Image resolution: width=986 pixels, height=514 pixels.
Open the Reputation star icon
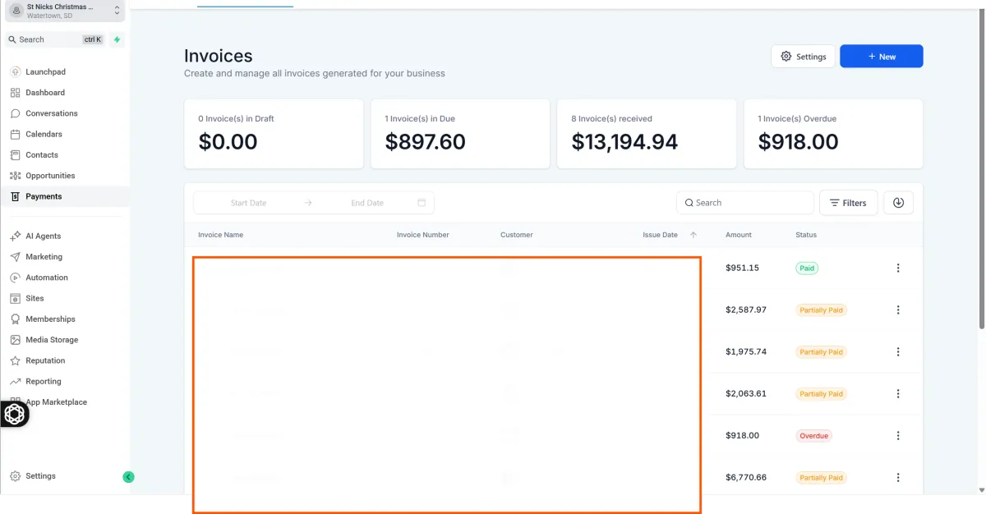[16, 361]
